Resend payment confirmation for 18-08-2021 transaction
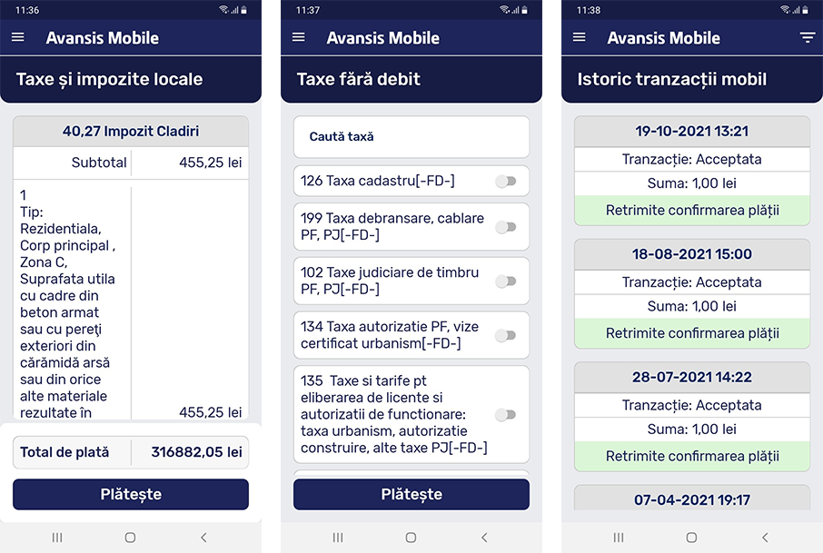The image size is (823, 553). click(691, 333)
